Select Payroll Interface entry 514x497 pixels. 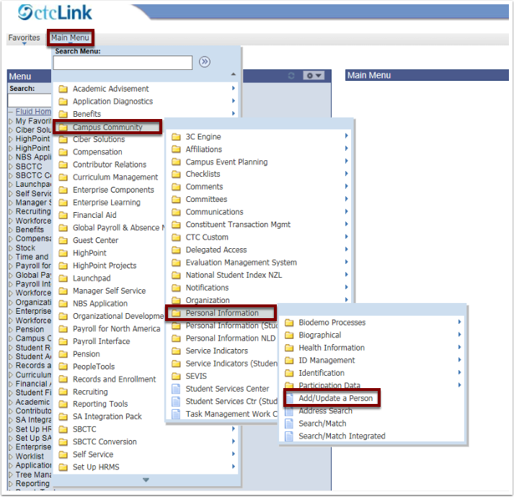[102, 341]
